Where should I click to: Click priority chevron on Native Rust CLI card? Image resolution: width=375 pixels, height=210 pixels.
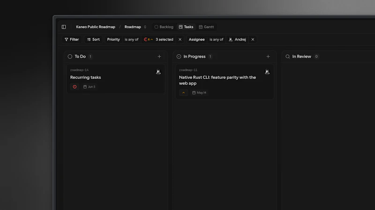coord(183,92)
